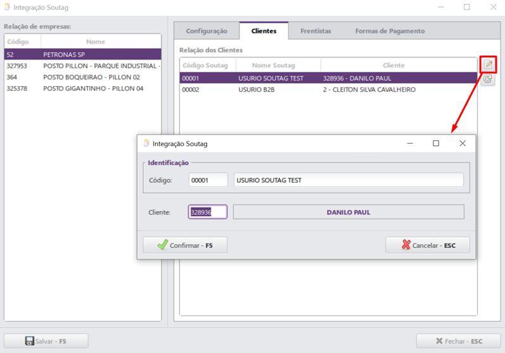Click cell 328936 - DANILO PAUL

357,78
